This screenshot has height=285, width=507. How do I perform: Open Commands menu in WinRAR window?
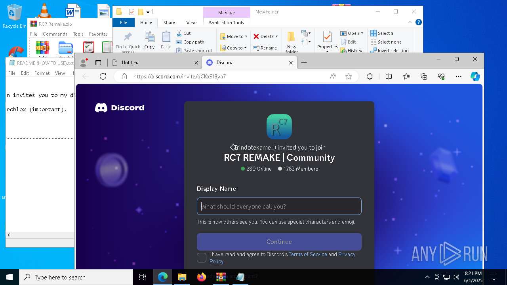click(55, 34)
